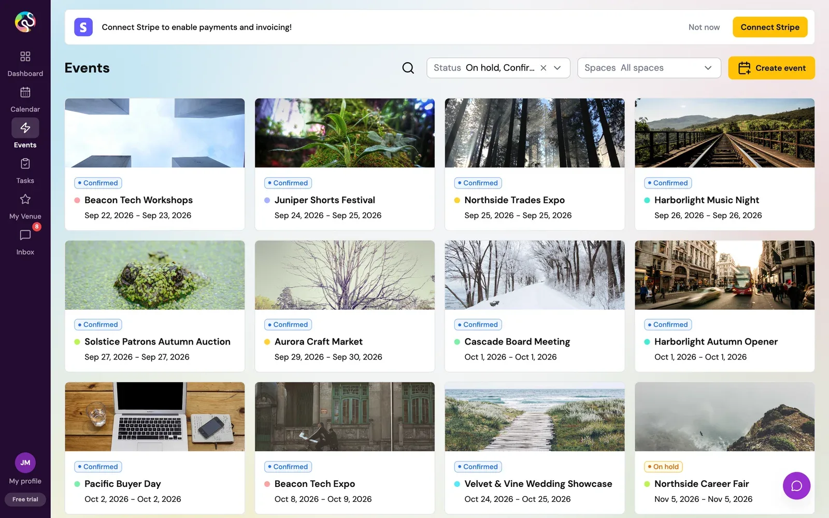
Task: Open Solstice Patrons Autumn Auction title
Action: tap(158, 342)
